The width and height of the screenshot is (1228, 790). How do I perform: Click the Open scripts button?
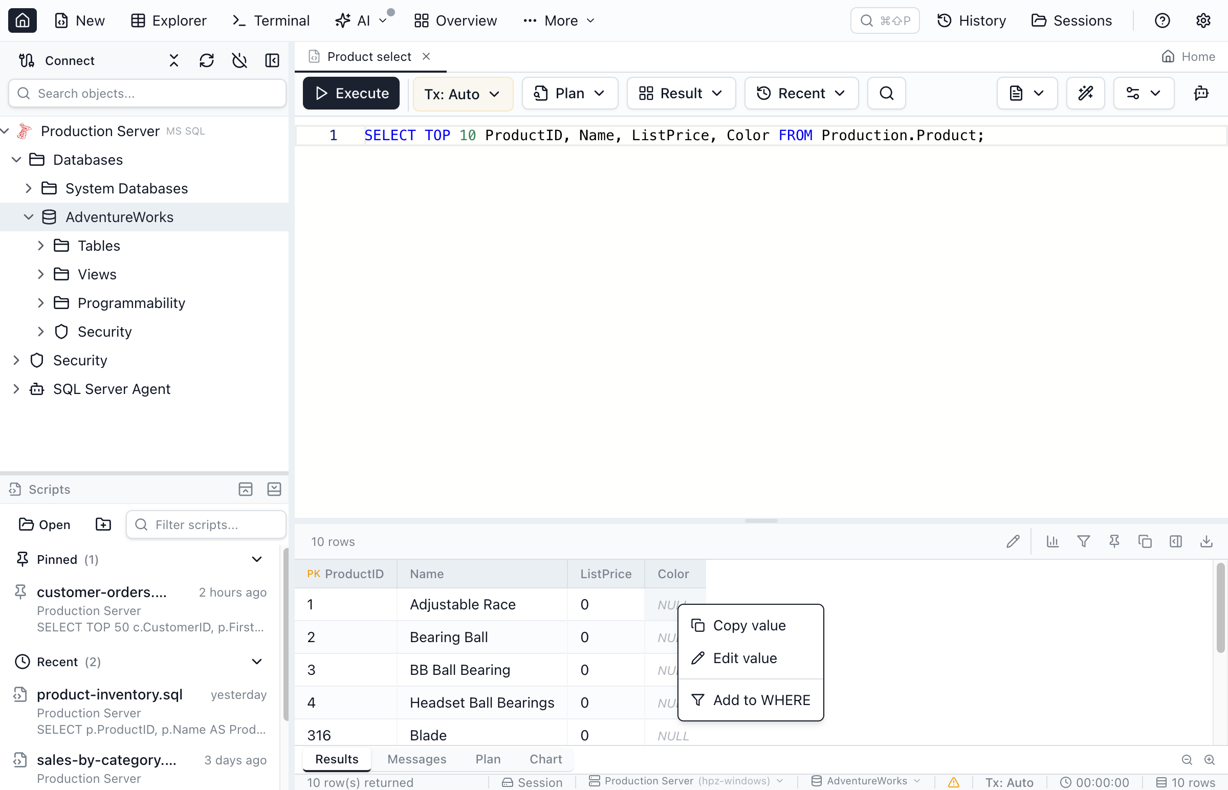45,524
